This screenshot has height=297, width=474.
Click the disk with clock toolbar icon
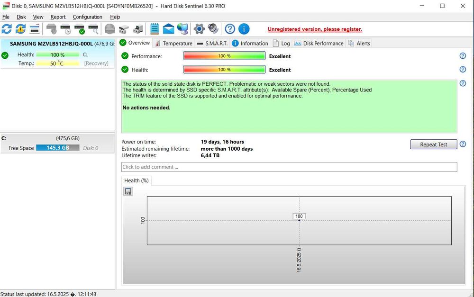65,29
